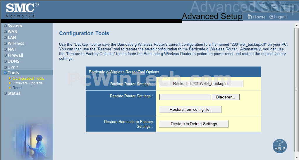
Task: Open the DDNS menu item
Action: pyautogui.click(x=13, y=61)
